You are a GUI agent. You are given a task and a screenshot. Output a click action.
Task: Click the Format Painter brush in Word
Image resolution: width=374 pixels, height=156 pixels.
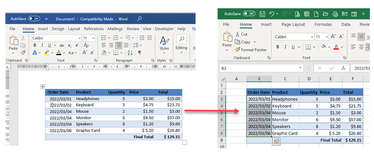(23, 53)
